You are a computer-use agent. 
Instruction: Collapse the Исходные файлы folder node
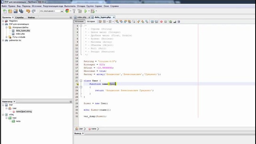coord(6,28)
